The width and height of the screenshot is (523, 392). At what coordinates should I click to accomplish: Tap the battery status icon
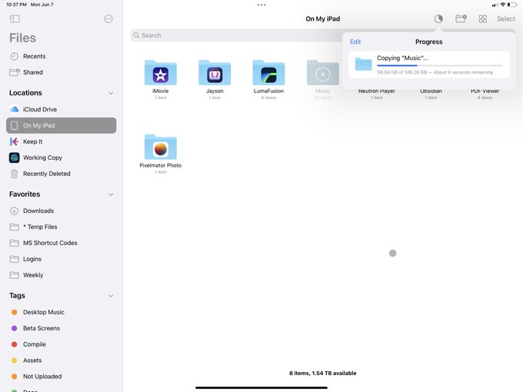click(x=511, y=5)
